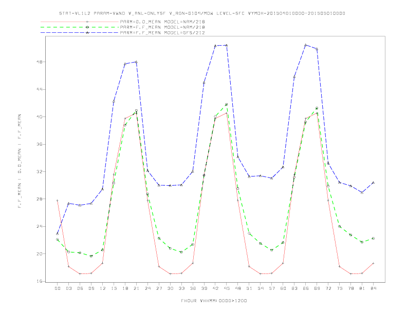Click x-axis tick label 66

tap(306, 288)
